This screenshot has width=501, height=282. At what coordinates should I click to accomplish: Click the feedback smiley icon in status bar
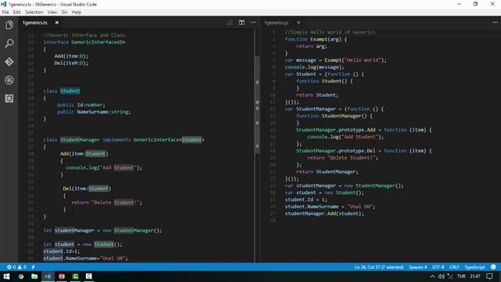tap(493, 267)
